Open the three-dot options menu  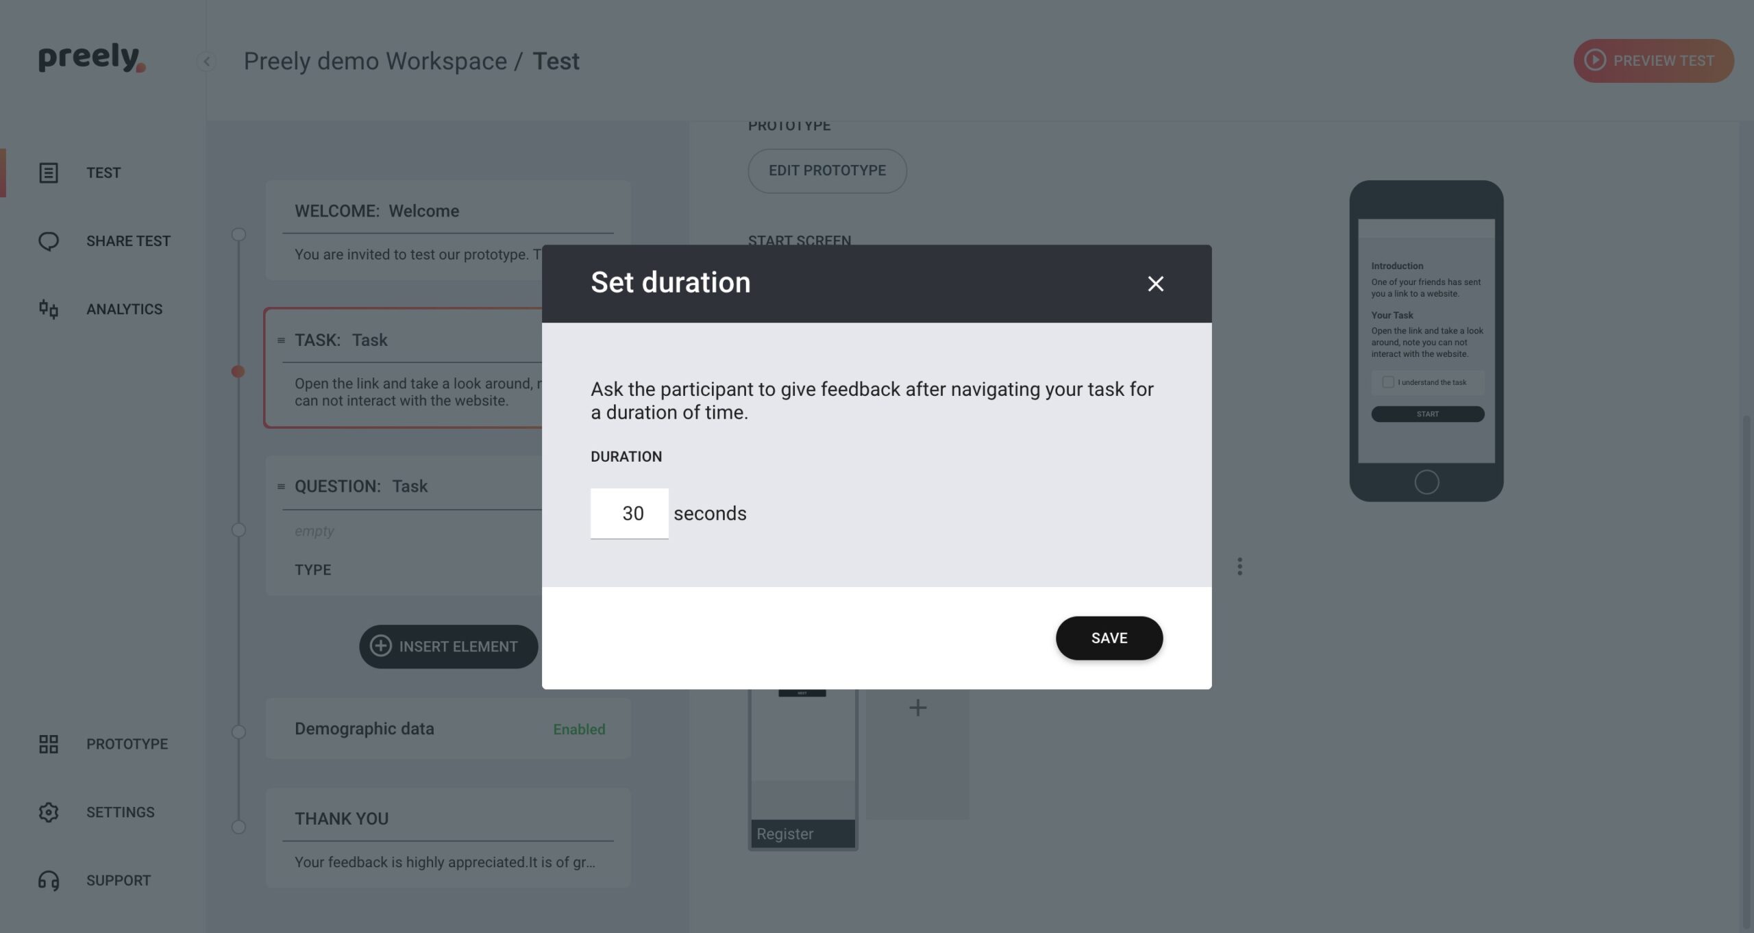pos(1239,567)
